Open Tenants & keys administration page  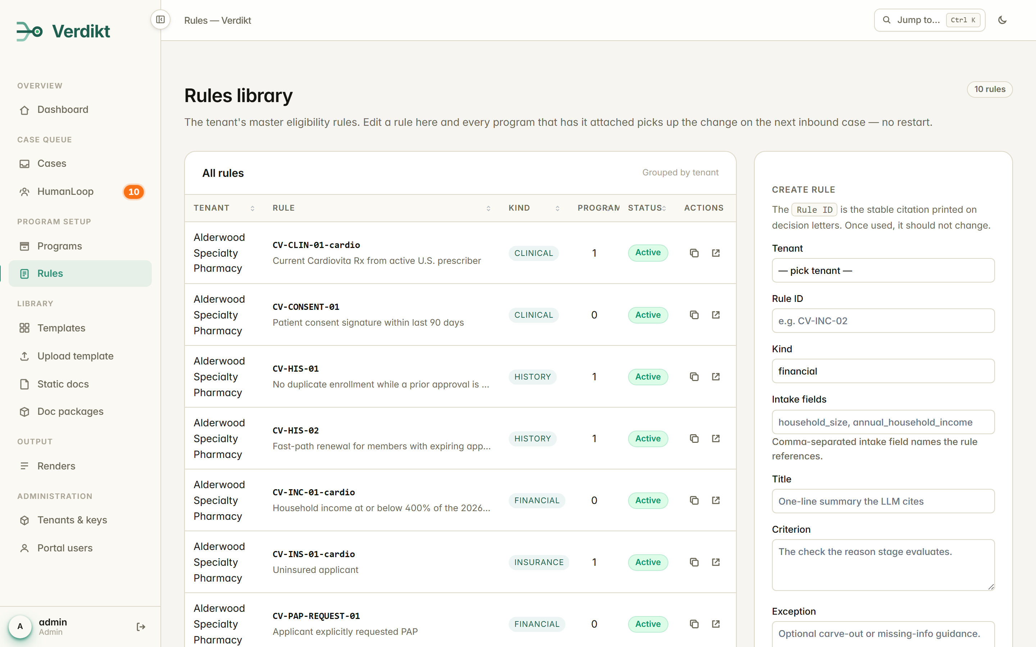(80, 520)
